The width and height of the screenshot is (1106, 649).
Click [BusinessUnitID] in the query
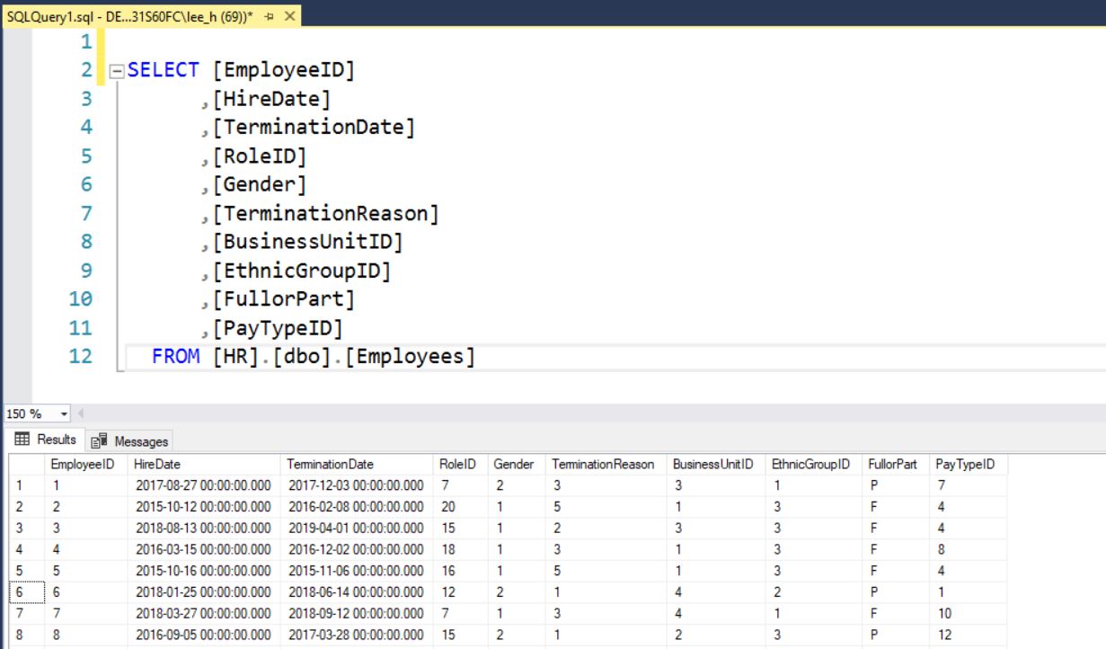click(307, 243)
